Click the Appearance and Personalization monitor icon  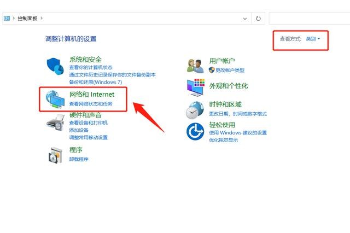(x=196, y=88)
